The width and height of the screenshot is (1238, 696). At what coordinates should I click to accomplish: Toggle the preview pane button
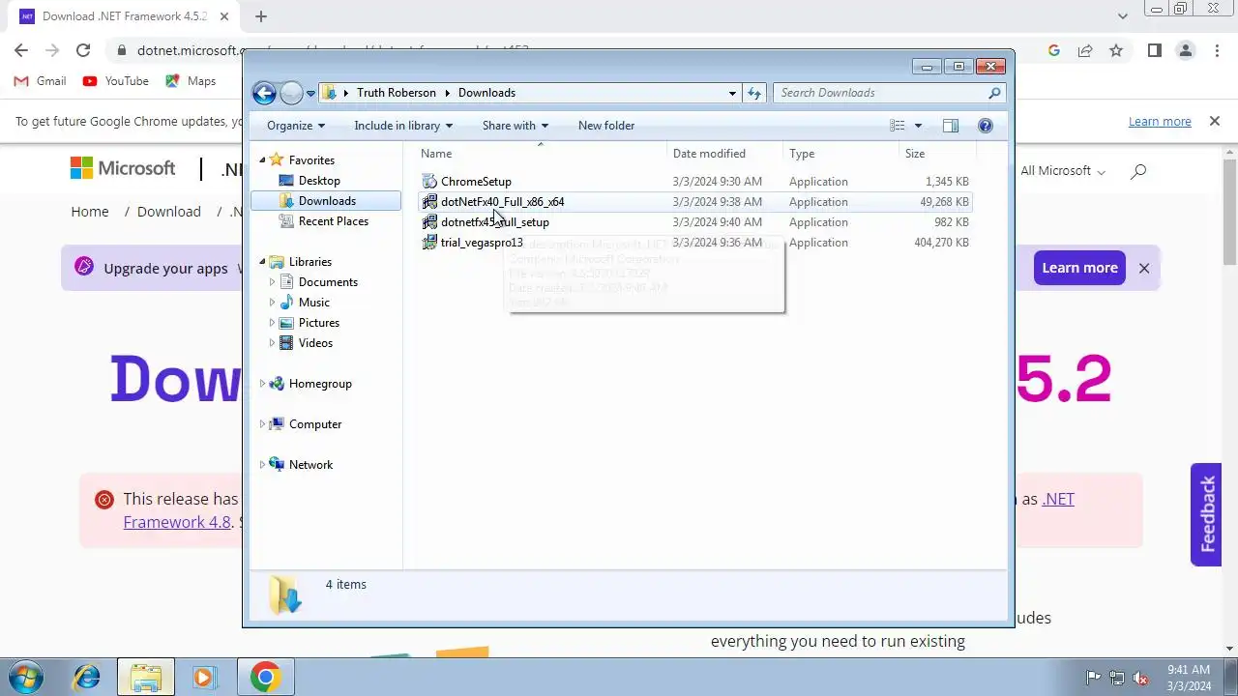click(951, 126)
